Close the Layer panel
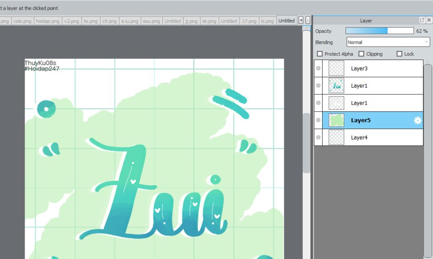Viewport: 433px width, 259px height. [x=429, y=20]
